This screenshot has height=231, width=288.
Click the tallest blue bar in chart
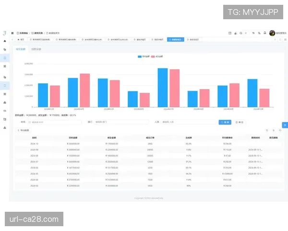[163, 88]
